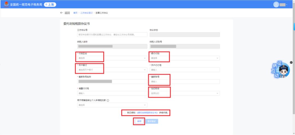This screenshot has width=295, height=135.
Task: Open the 开户银行 selection dropdown
Action: [x=112, y=70]
